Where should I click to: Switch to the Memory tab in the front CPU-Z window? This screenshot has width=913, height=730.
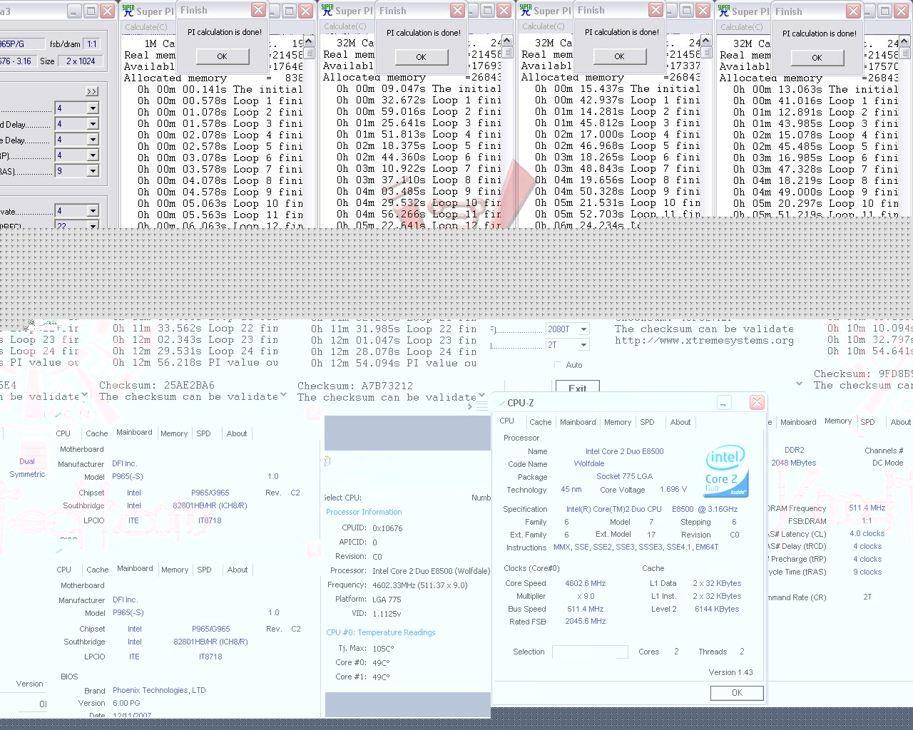pyautogui.click(x=618, y=422)
